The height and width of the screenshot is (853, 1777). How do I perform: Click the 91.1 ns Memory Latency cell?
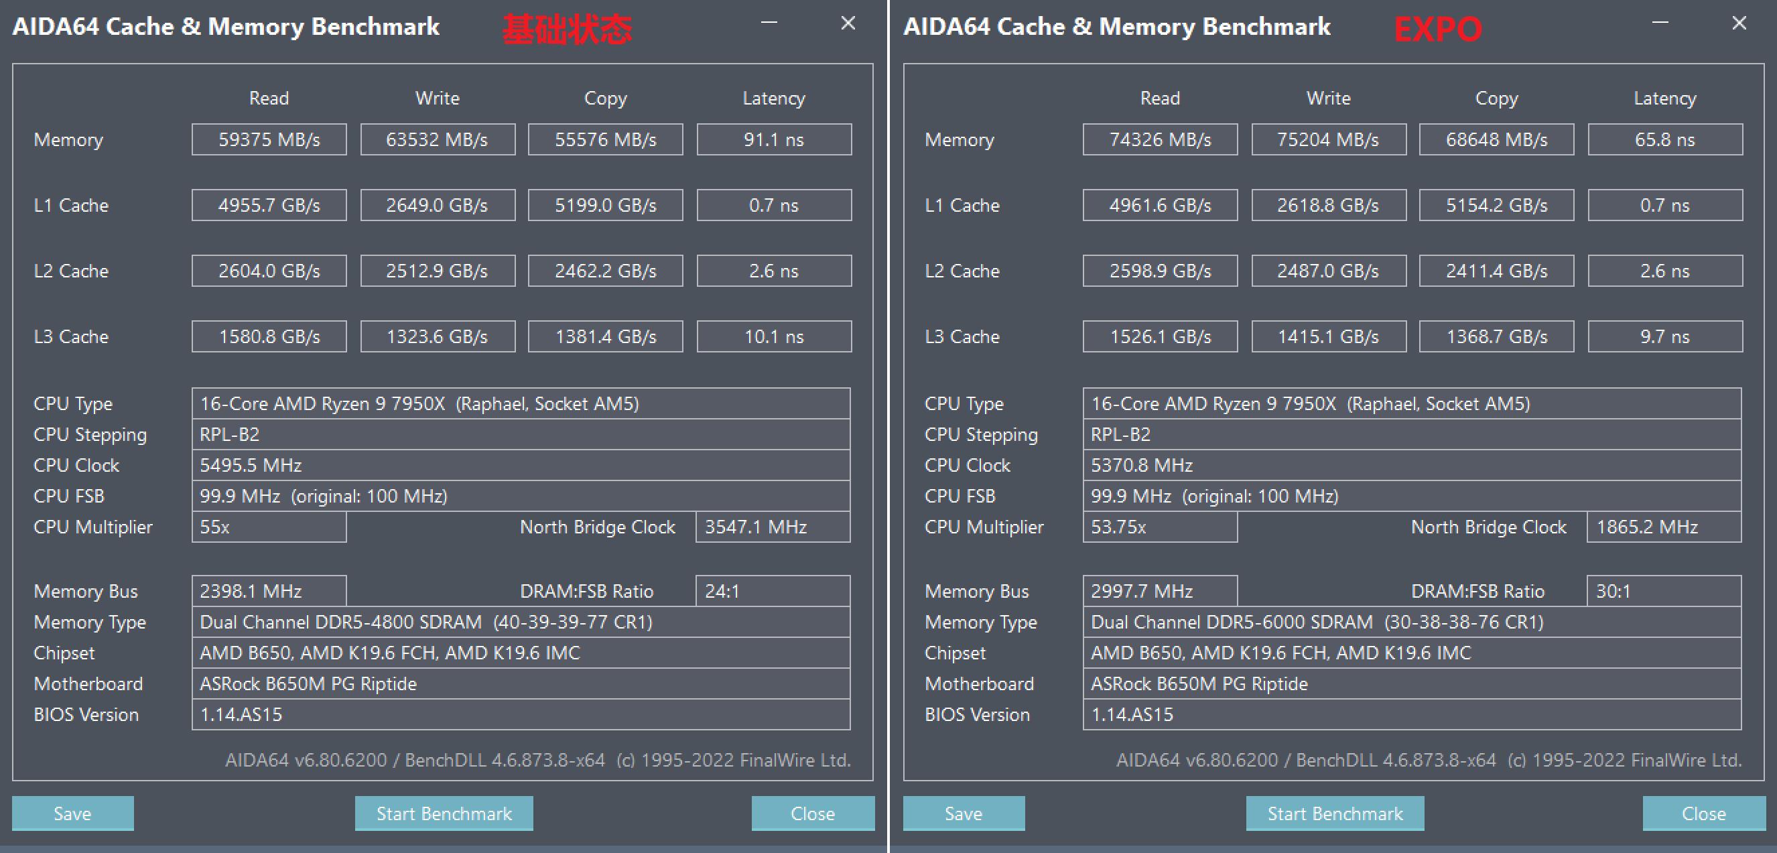[773, 140]
